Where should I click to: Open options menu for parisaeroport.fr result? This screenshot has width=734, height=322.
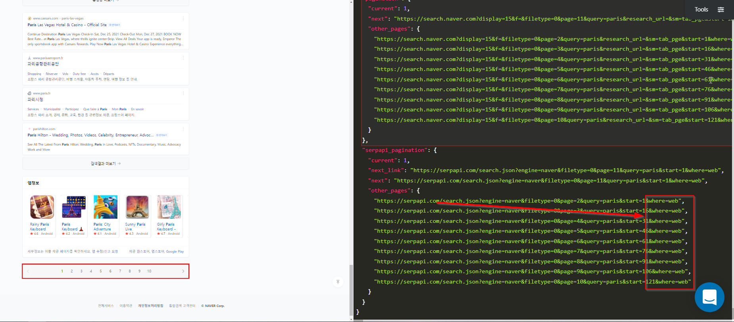pyautogui.click(x=183, y=58)
